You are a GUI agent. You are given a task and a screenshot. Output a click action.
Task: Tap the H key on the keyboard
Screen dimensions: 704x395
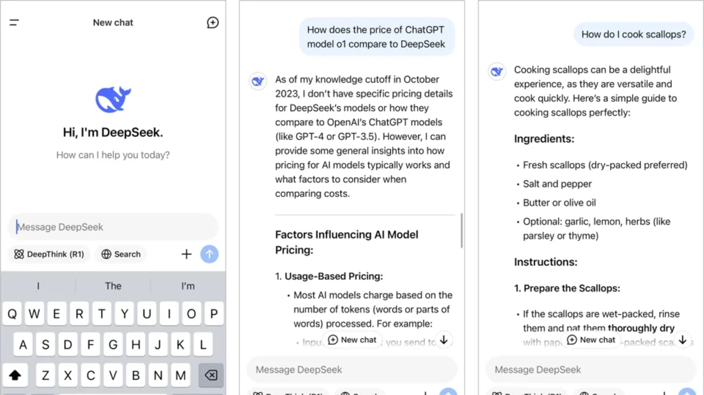pos(135,344)
